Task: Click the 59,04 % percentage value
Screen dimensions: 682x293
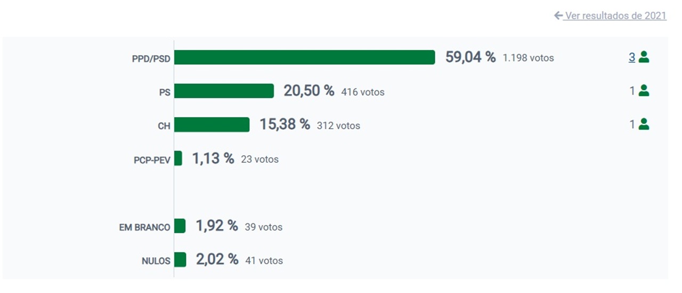Action: click(x=470, y=57)
